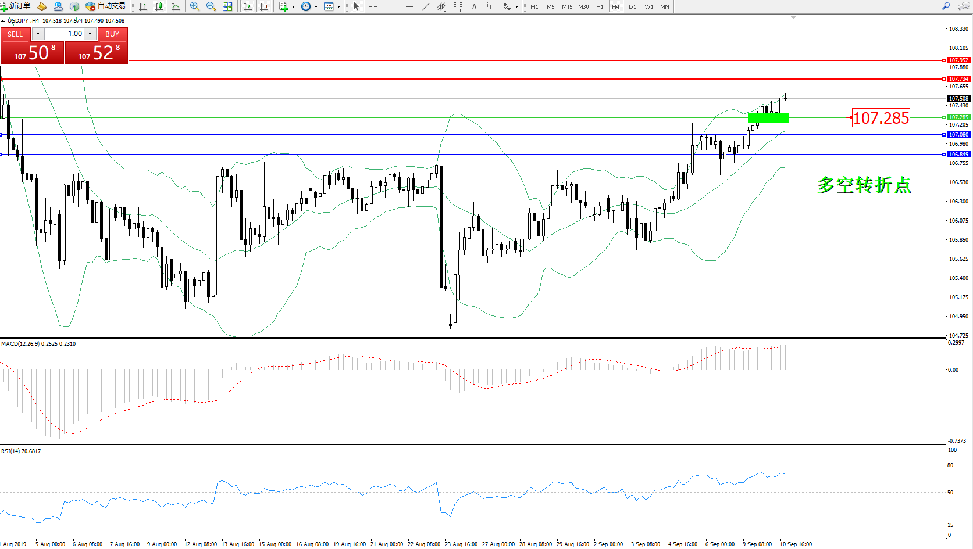
Task: Toggle candlestick chart mode
Action: 159,6
